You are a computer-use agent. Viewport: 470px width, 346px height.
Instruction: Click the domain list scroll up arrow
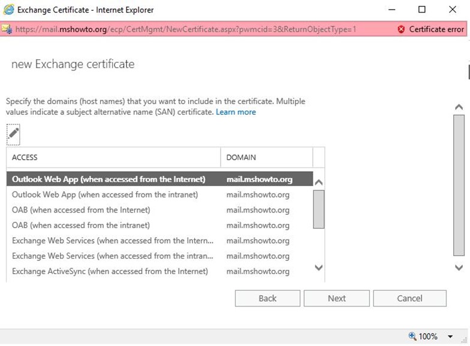pyautogui.click(x=319, y=182)
